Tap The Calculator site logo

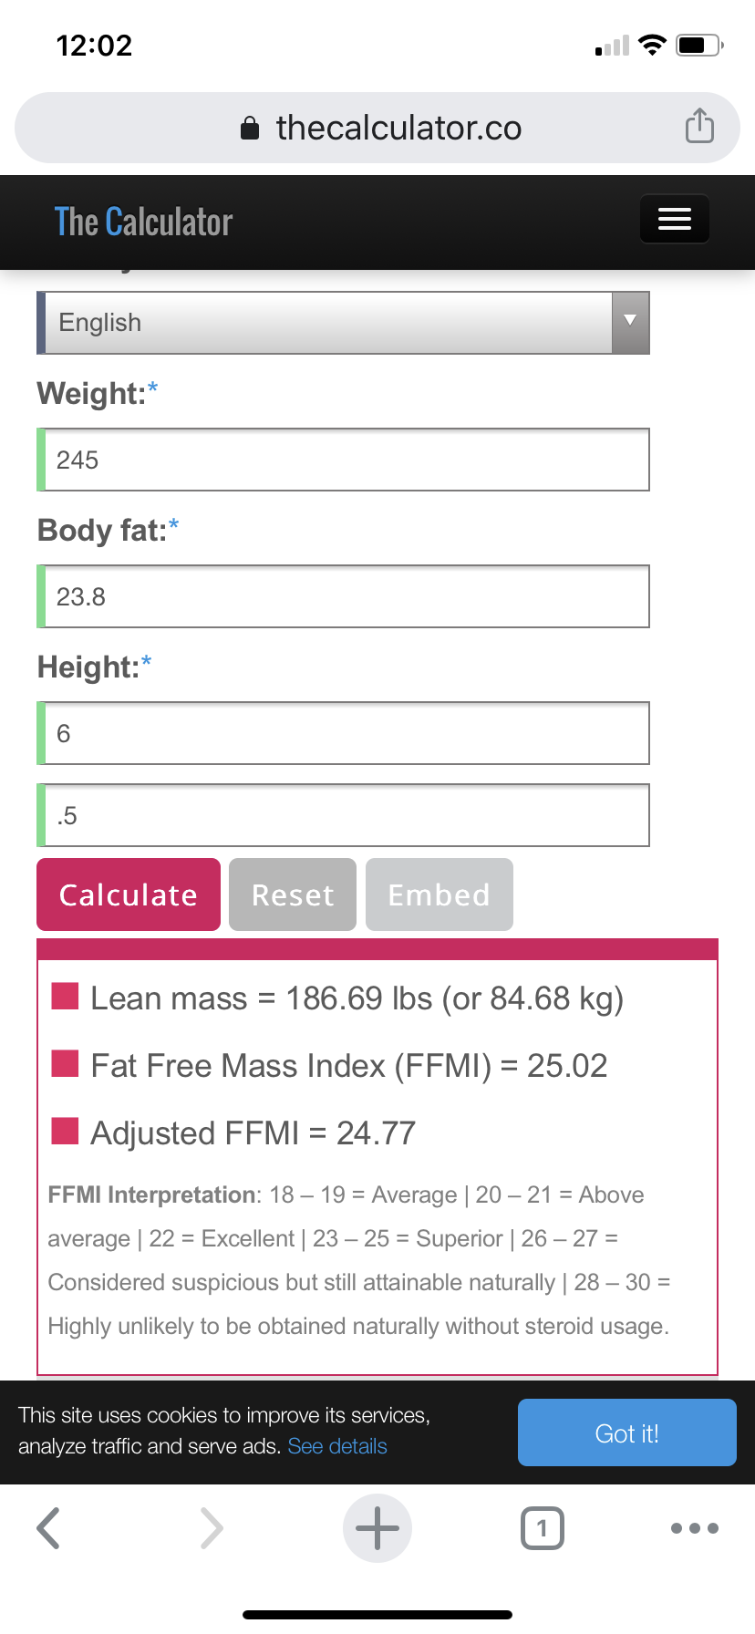(x=143, y=222)
